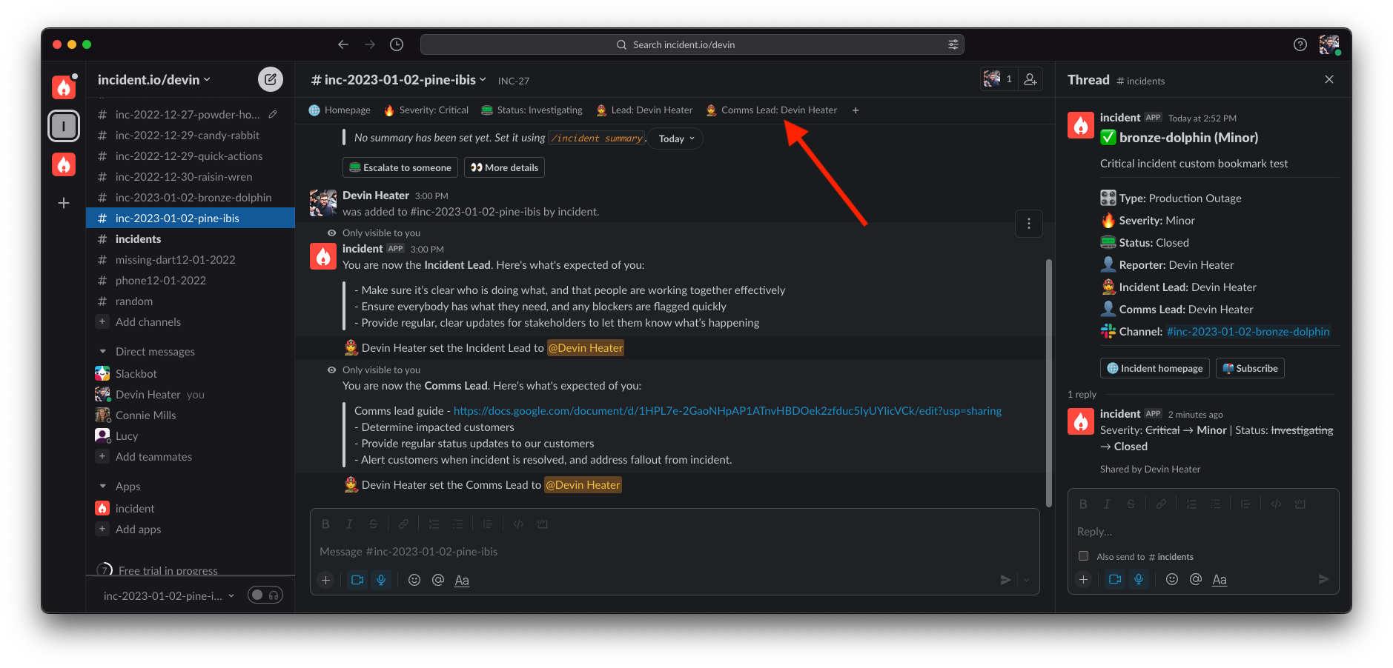Viewport: 1393px width, 668px height.
Task: Record audio clip in thread reply
Action: (1139, 579)
